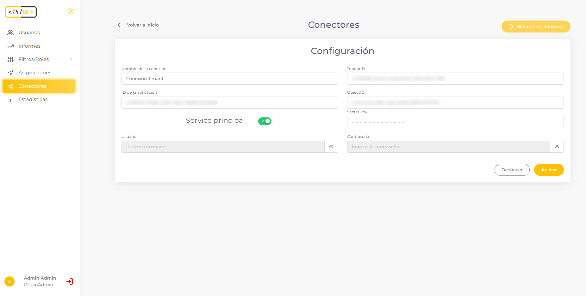Expand the Filtros/Roles submenu chevron
This screenshot has width=586, height=296.
72,59
